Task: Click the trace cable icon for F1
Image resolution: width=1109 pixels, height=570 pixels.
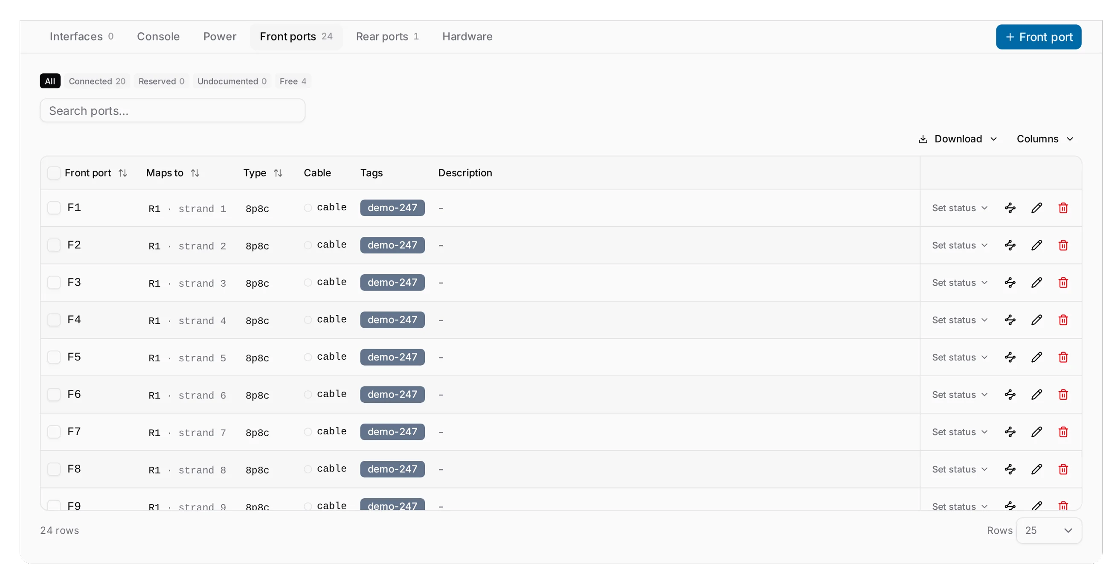Action: (x=1010, y=208)
